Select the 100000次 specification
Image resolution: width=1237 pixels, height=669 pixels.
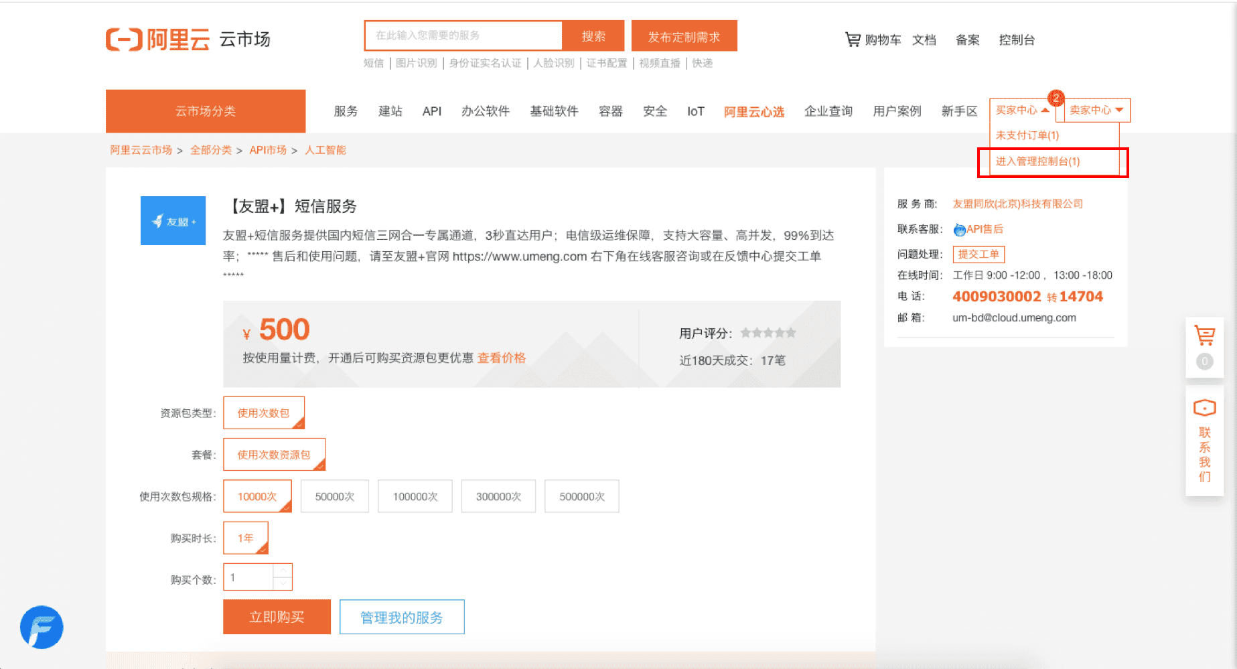click(x=415, y=496)
